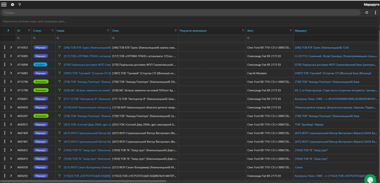Open route link [346] ТОВ КТК Транс (Хмельницький) 1234
Viewport: 380px width, 183px height.
point(322,47)
